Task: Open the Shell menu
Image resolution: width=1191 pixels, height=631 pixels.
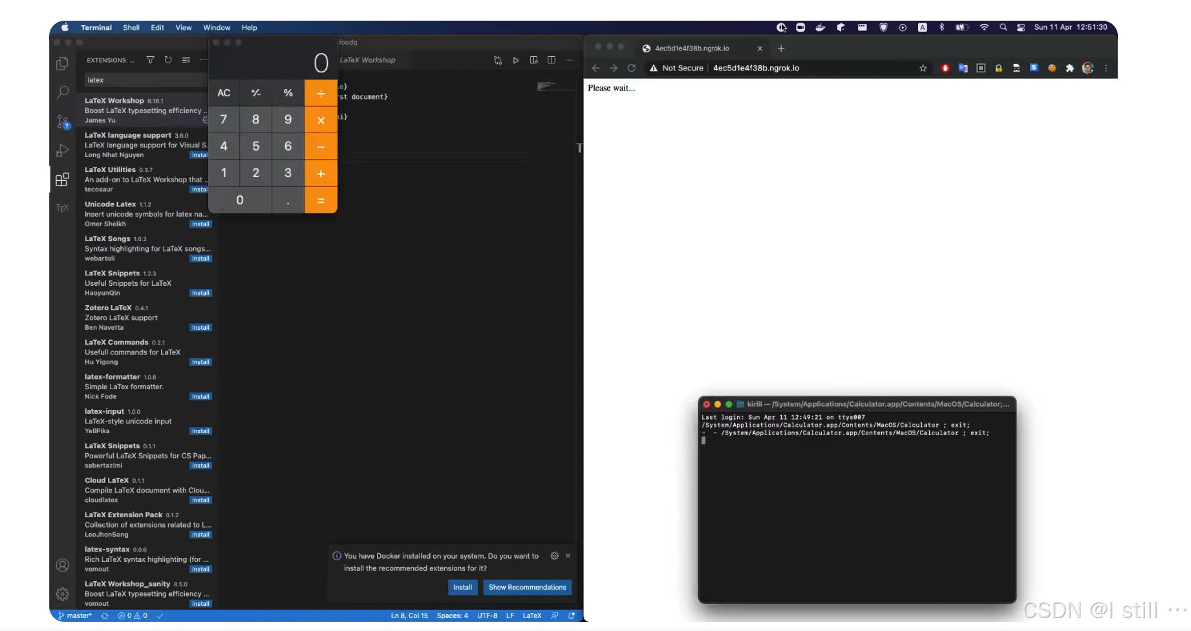Action: coord(131,28)
